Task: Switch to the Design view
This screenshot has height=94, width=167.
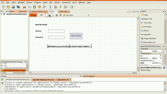Action: (x=33, y=15)
